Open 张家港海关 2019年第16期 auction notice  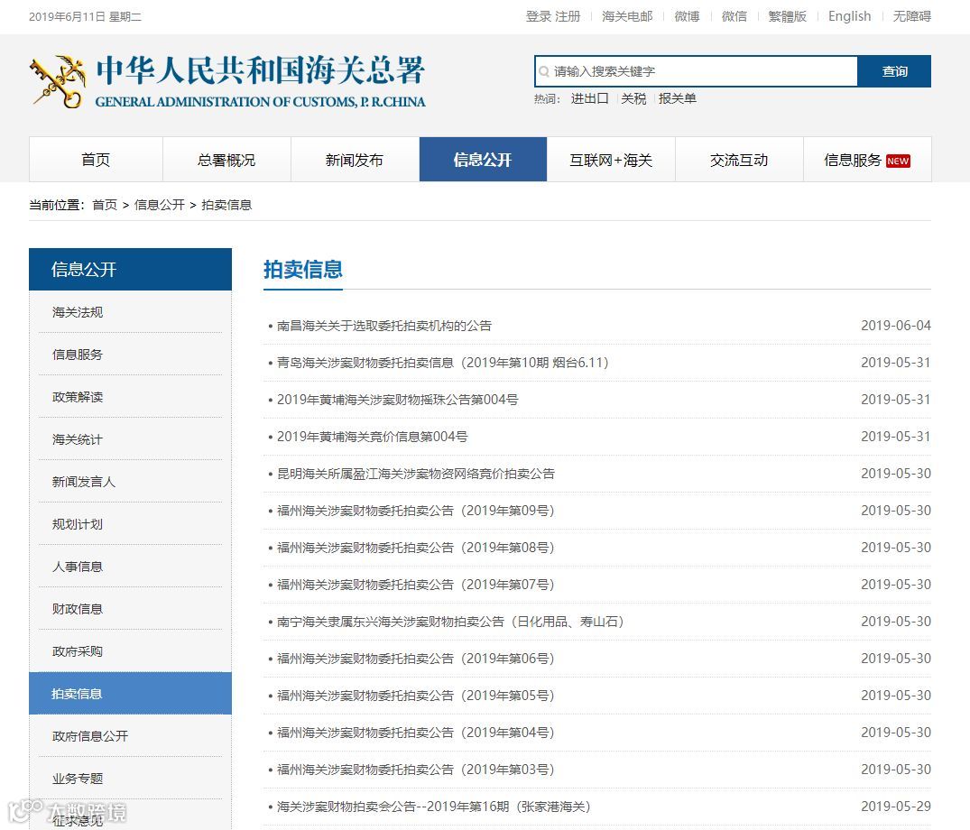(434, 807)
